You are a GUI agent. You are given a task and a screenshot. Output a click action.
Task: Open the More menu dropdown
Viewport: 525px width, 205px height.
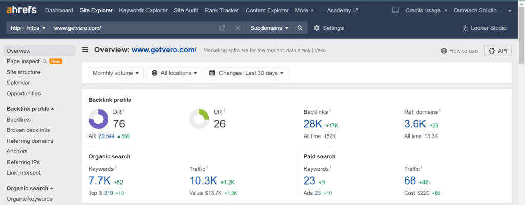(305, 10)
